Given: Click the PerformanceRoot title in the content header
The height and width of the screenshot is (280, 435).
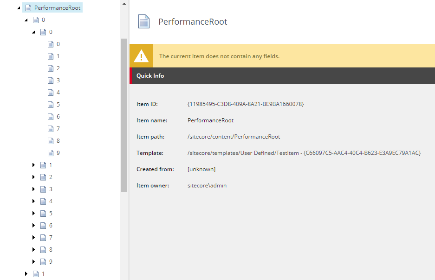Looking at the screenshot, I should (193, 22).
